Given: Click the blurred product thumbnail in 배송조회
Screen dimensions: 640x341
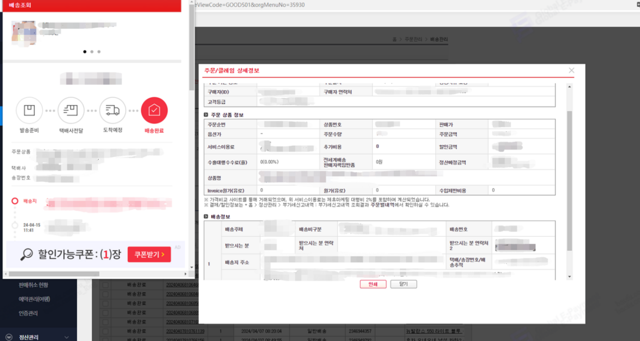Looking at the screenshot, I should (24, 34).
